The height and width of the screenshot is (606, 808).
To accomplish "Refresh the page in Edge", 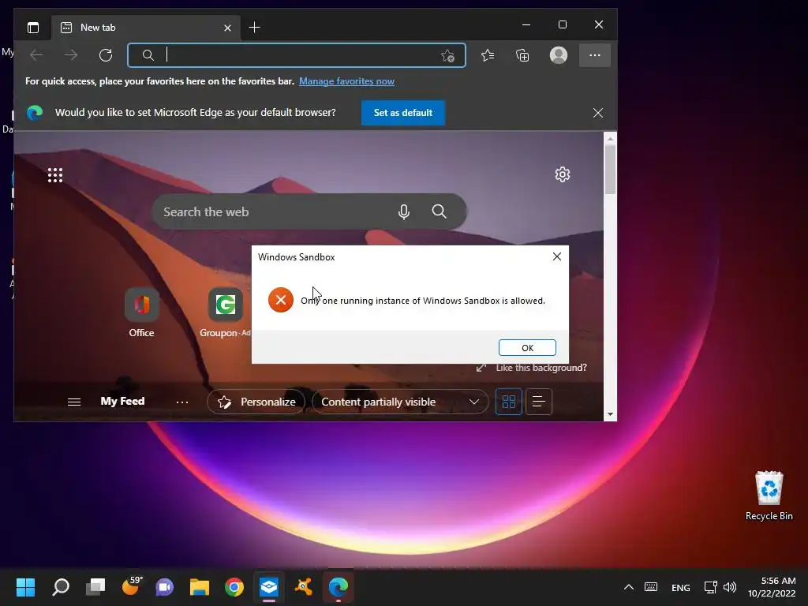I will click(x=106, y=55).
